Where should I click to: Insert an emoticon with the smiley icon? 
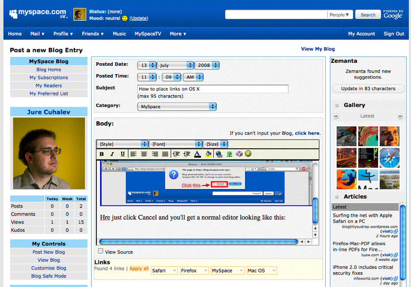pos(248,154)
